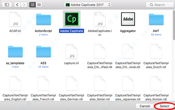The image size is (175, 110).
Task: Click the Select button
Action: 164,106
